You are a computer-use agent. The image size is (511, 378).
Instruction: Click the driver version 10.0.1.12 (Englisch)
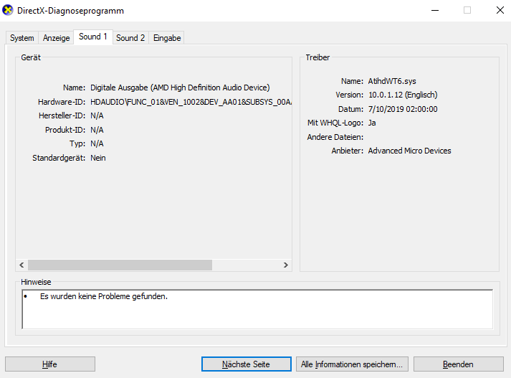403,95
